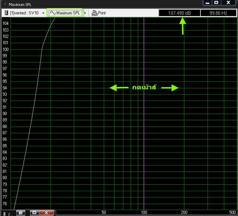Click the [1]vented : SV10 design label
Screen dimensions: 238x216
coord(24,13)
